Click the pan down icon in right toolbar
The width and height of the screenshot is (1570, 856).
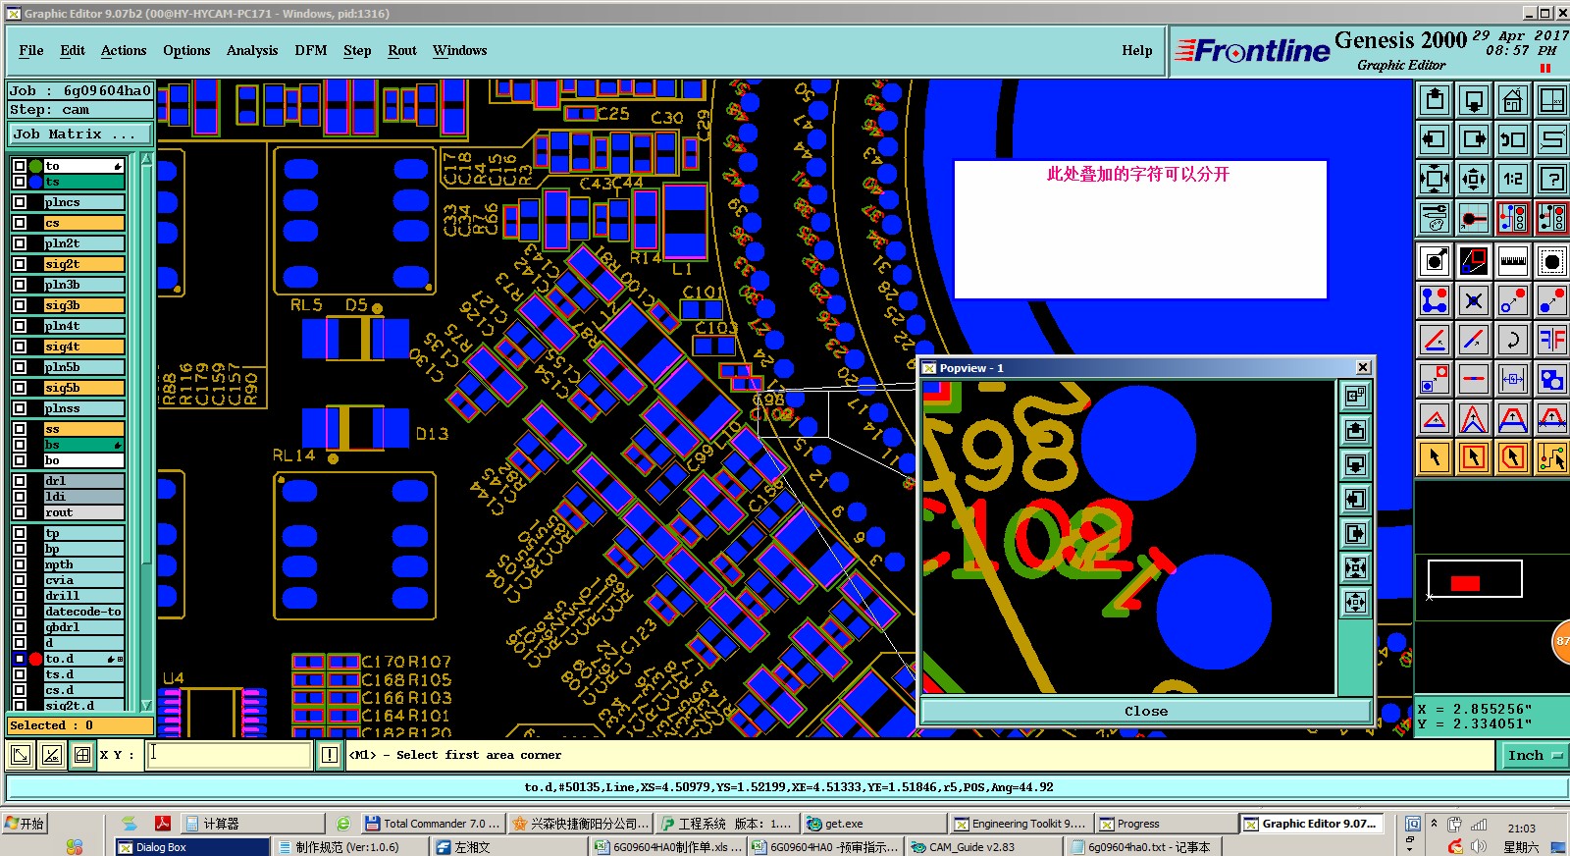(1474, 100)
